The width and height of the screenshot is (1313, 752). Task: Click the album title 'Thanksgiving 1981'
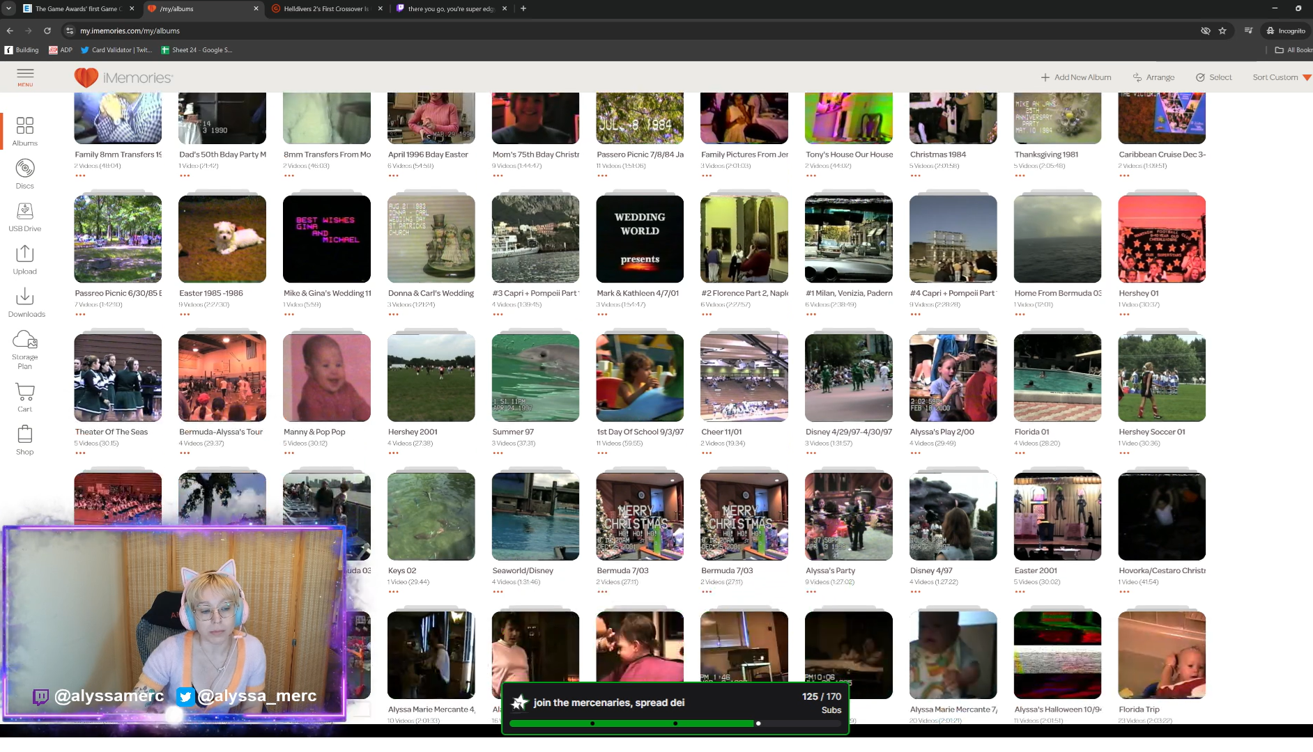point(1046,155)
